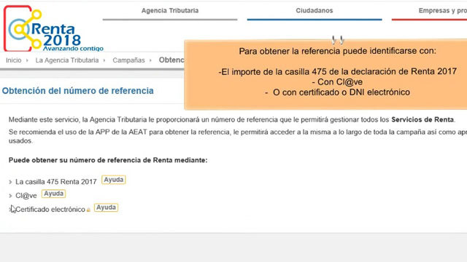Open Ayuda next to Cl@ve
The width and height of the screenshot is (467, 262).
(53, 194)
